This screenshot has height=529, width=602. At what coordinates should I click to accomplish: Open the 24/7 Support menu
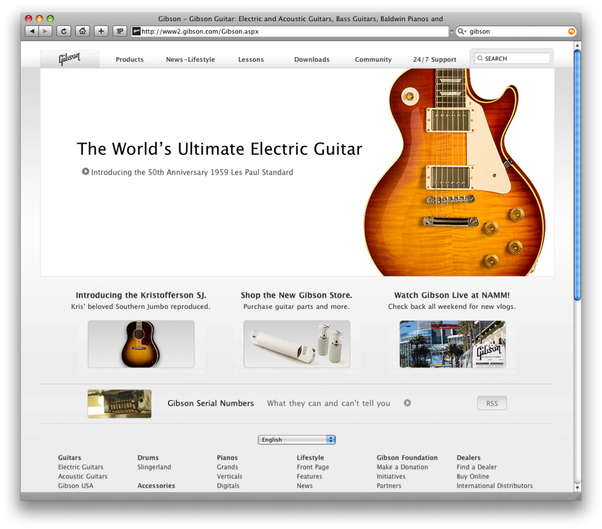coord(434,59)
